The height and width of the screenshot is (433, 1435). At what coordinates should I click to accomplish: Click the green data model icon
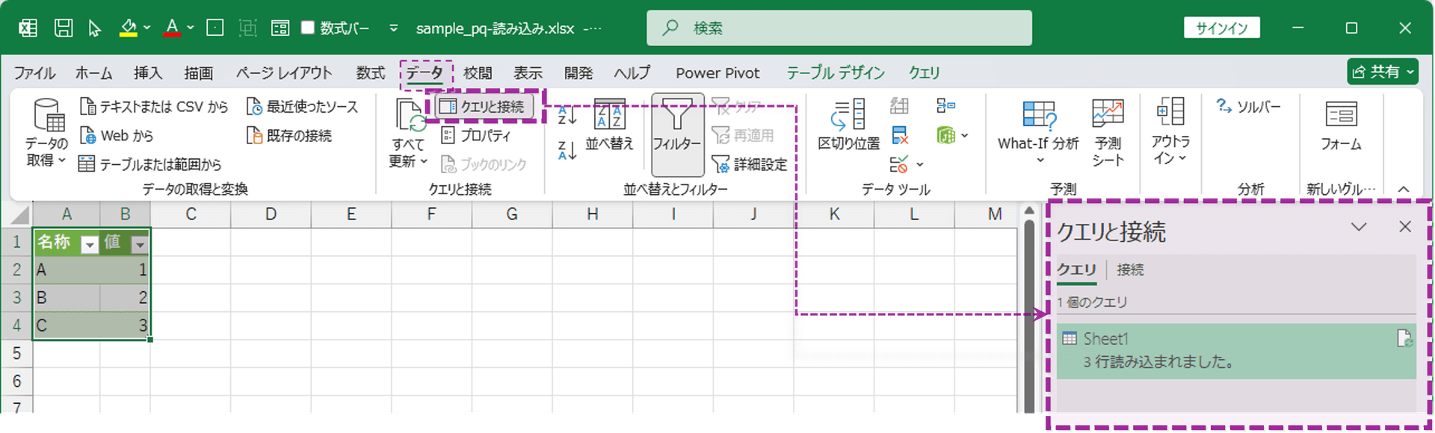pyautogui.click(x=946, y=136)
